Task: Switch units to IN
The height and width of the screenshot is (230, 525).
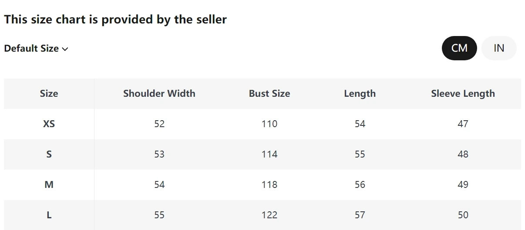Action: point(499,48)
